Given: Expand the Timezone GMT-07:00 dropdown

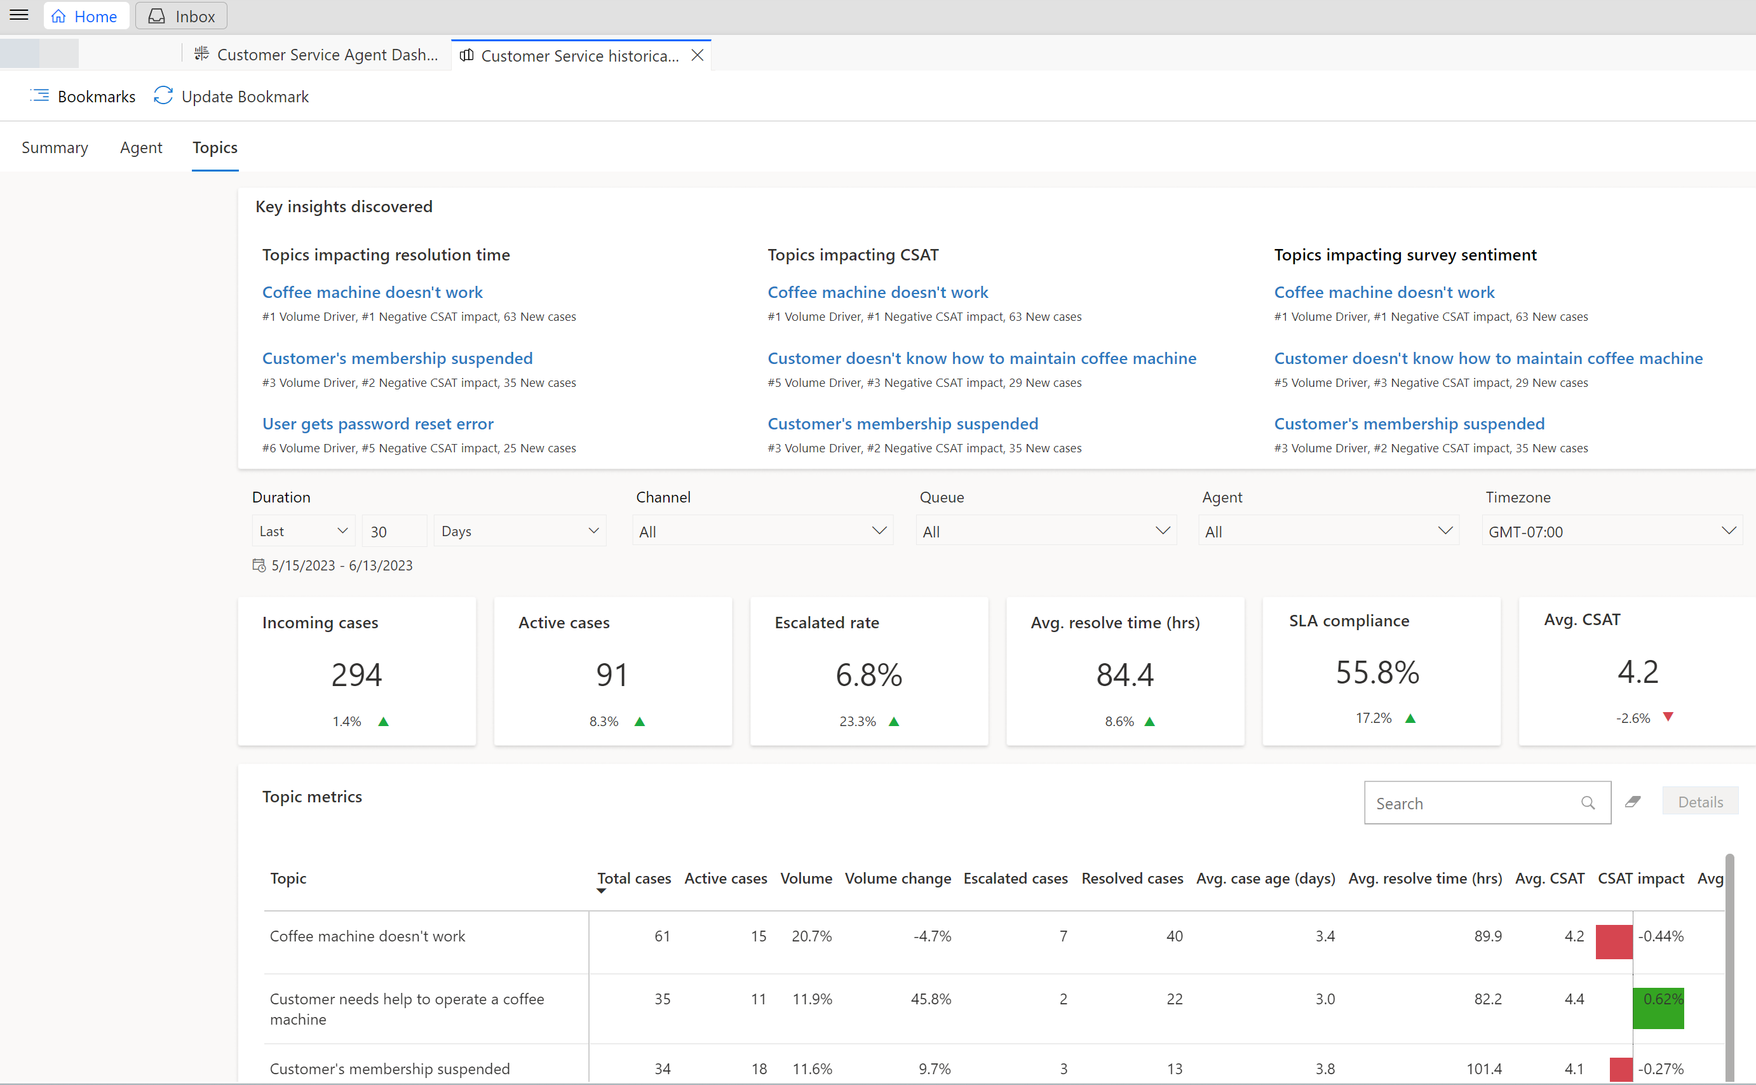Looking at the screenshot, I should (x=1612, y=531).
